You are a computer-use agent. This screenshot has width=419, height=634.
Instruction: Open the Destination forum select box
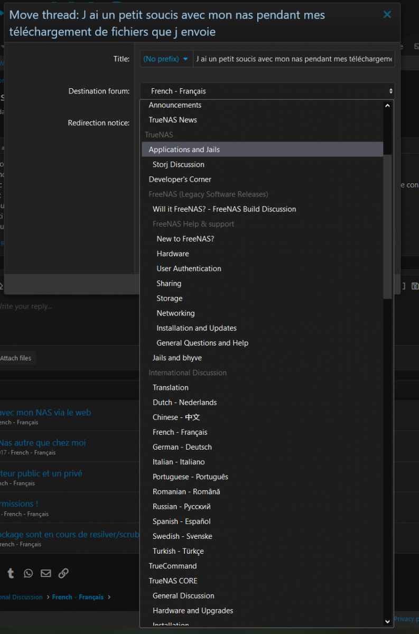point(267,91)
